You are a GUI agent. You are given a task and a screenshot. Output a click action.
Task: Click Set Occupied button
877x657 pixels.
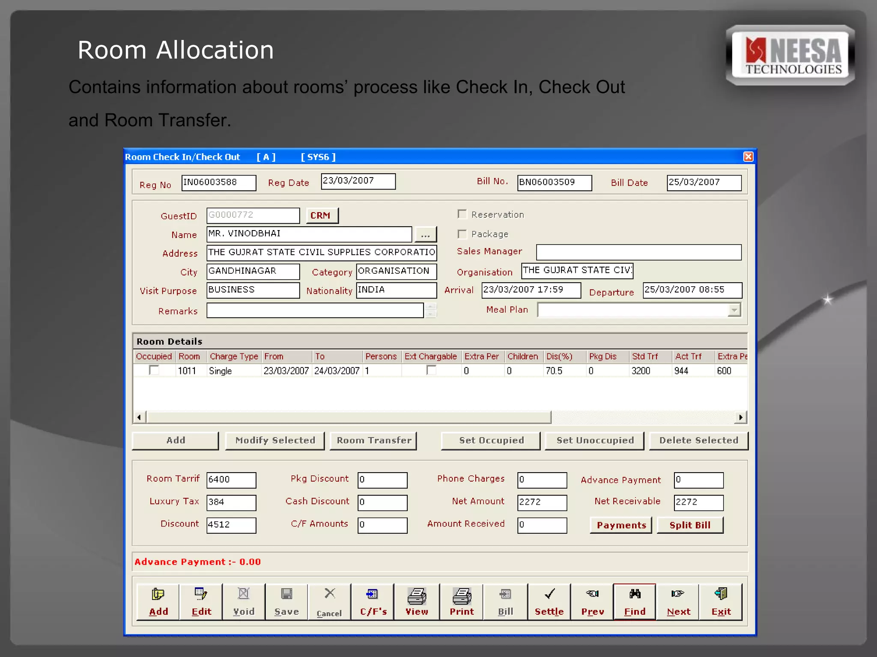[491, 440]
